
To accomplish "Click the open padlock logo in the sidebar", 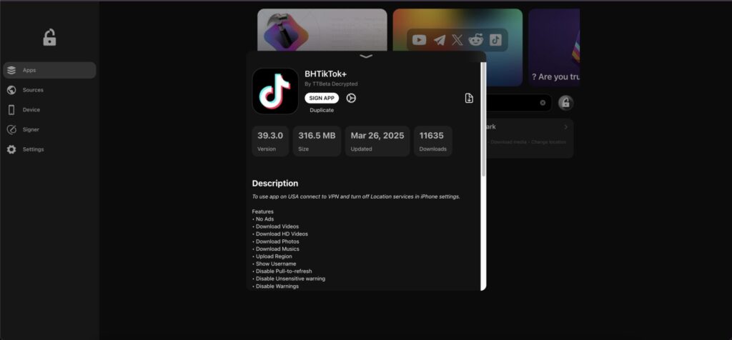I will [49, 37].
